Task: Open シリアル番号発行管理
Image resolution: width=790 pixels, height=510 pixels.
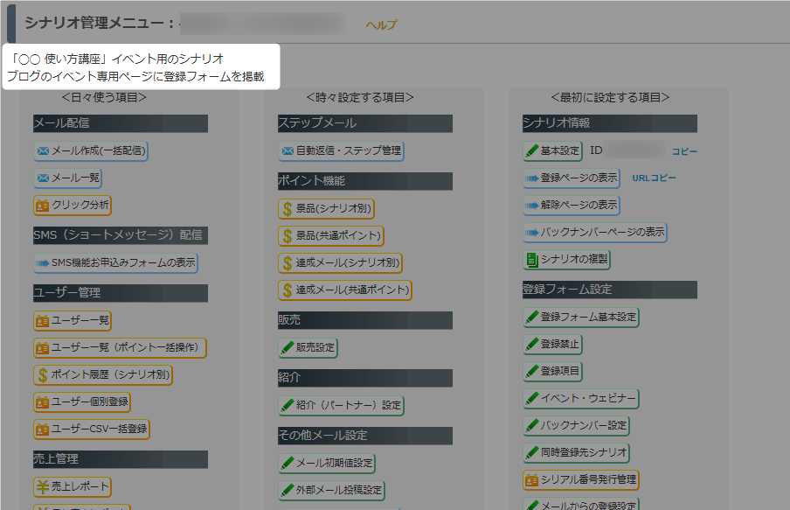Action: (x=580, y=480)
